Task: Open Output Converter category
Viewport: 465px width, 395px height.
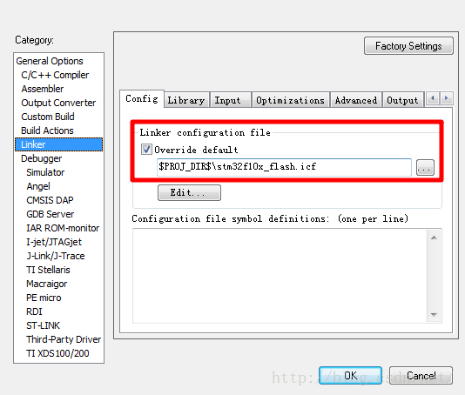Action: click(58, 103)
